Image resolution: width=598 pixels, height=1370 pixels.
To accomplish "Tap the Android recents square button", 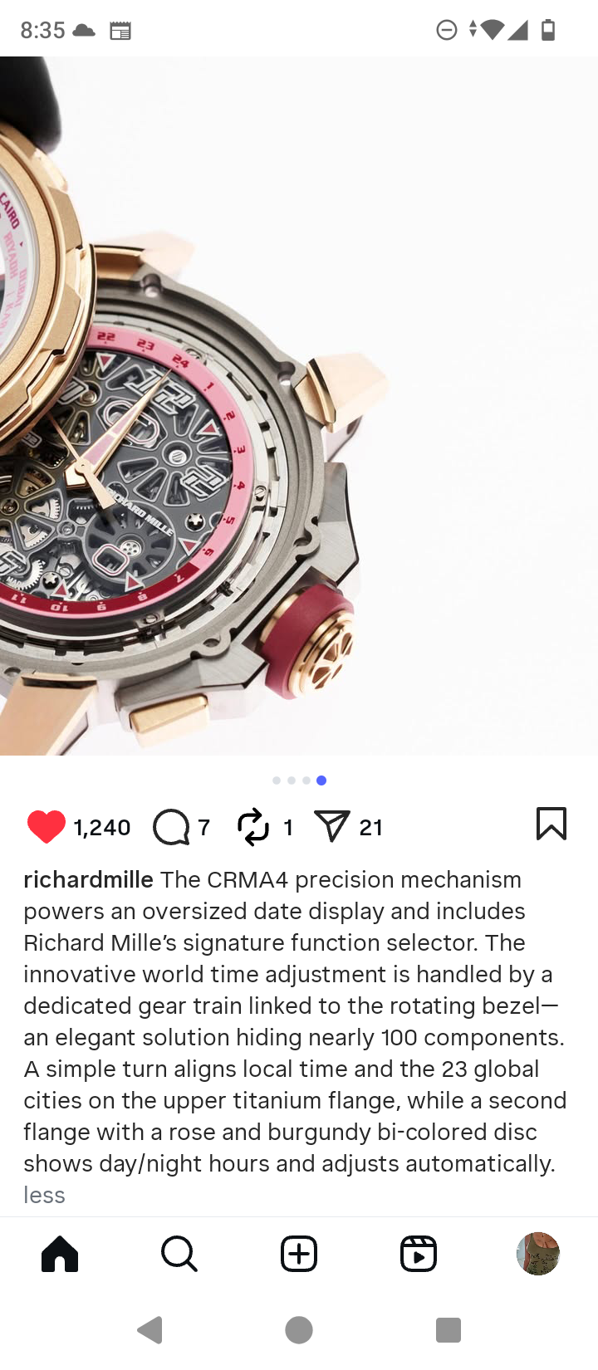I will tap(448, 1330).
